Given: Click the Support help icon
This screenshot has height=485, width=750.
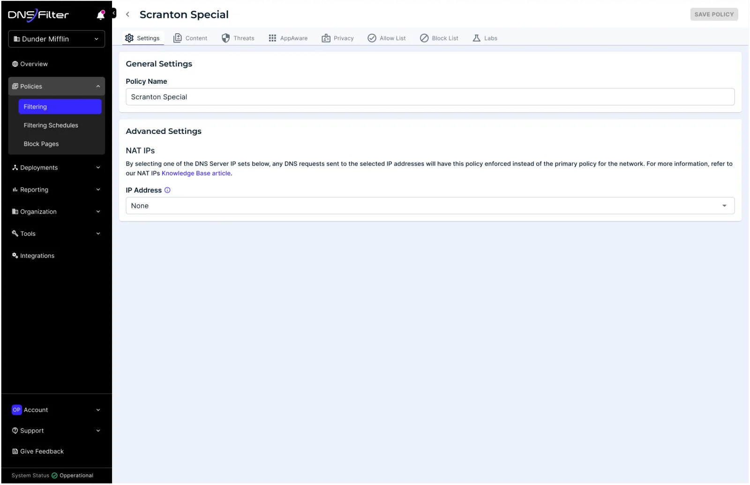Looking at the screenshot, I should pyautogui.click(x=15, y=431).
